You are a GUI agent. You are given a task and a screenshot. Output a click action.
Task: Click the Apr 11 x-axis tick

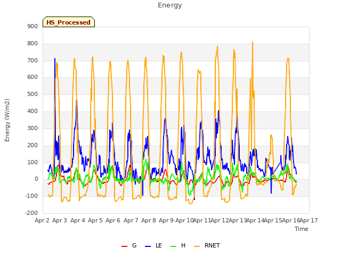pyautogui.click(x=202, y=220)
